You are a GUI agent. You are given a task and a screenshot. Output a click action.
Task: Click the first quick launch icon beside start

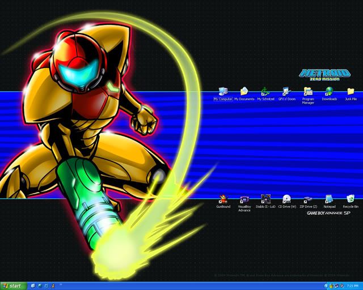click(x=33, y=286)
